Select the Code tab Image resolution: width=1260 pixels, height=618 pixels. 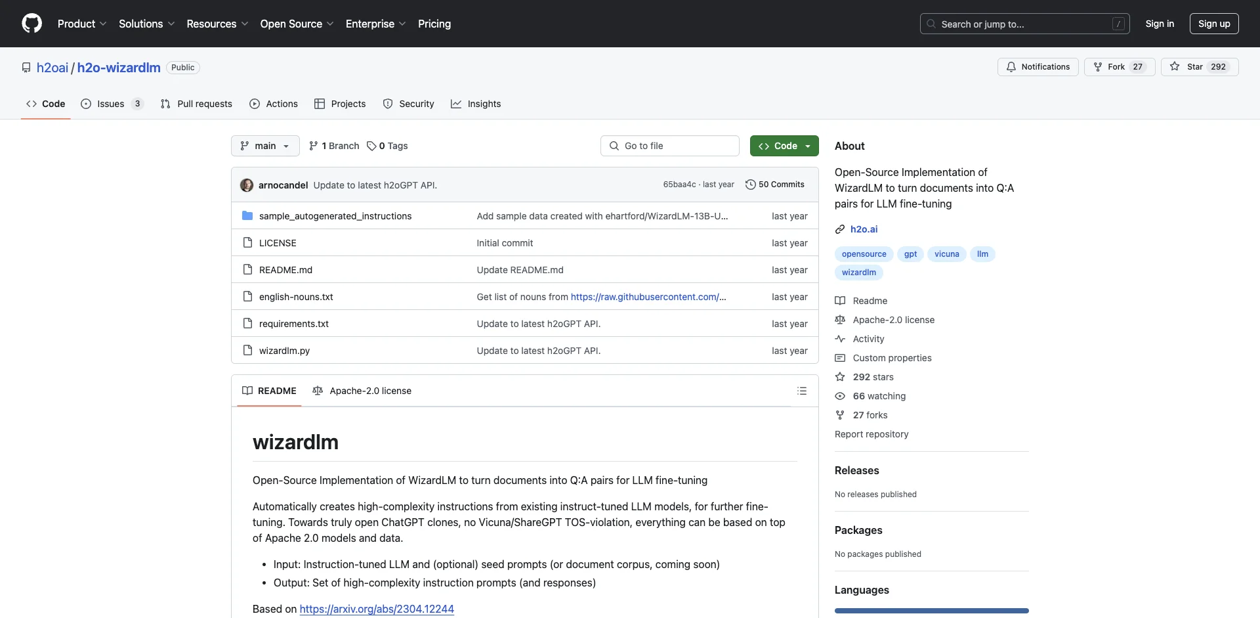tap(46, 104)
